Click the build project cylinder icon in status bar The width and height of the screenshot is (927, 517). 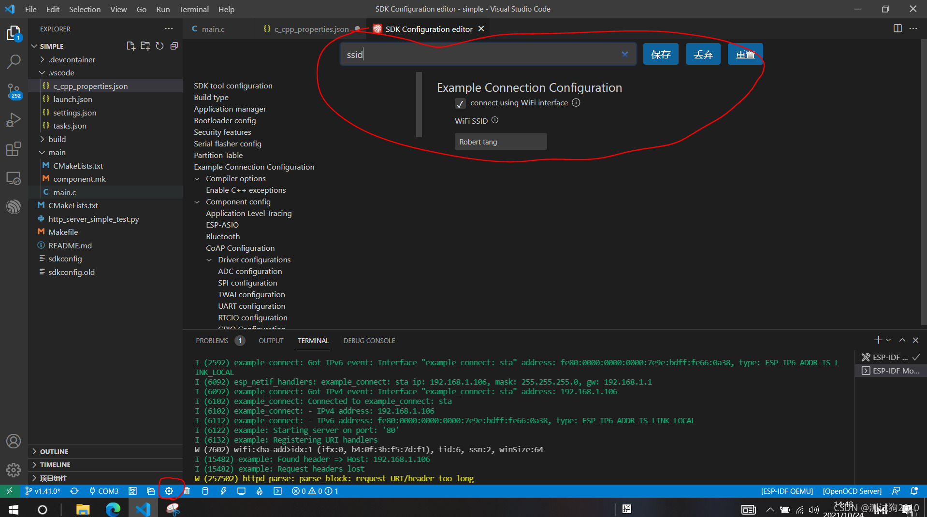(x=205, y=491)
